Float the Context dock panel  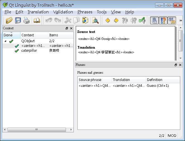point(67,28)
